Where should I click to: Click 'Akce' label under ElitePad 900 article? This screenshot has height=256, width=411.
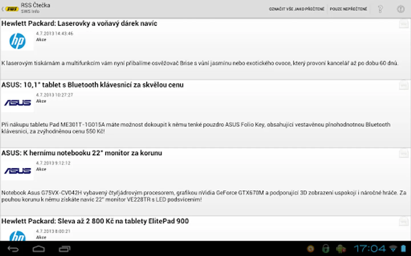point(41,237)
